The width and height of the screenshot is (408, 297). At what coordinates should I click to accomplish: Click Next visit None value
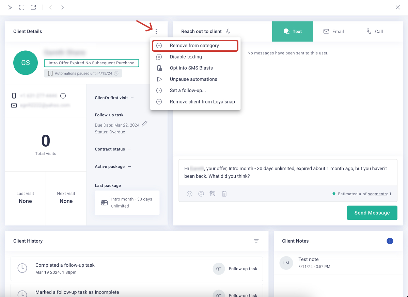[x=66, y=201]
